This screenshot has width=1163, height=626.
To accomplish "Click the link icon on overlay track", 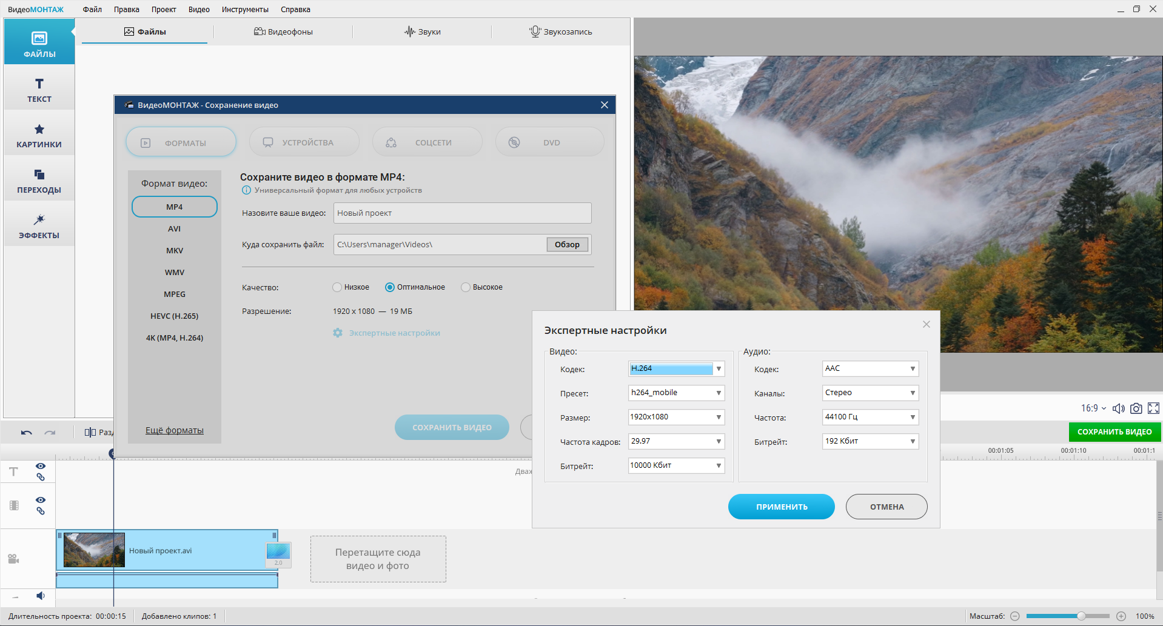I will point(41,511).
